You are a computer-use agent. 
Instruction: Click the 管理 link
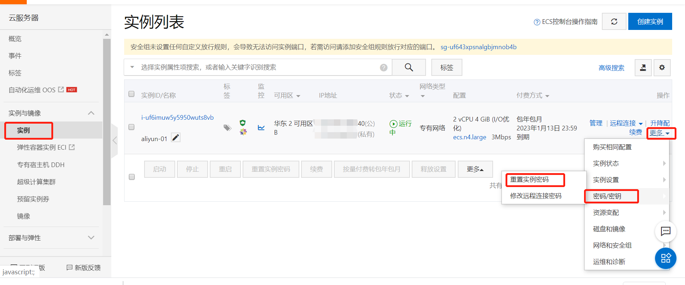pyautogui.click(x=596, y=123)
